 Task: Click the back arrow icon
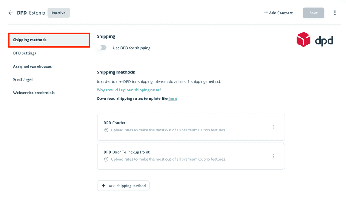pyautogui.click(x=10, y=13)
